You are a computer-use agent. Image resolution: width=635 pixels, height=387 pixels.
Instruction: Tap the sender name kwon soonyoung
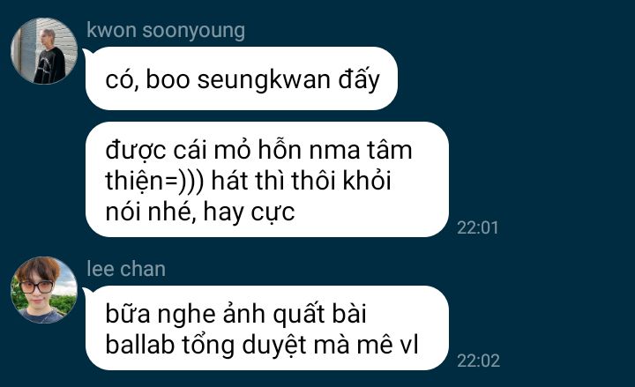click(166, 31)
